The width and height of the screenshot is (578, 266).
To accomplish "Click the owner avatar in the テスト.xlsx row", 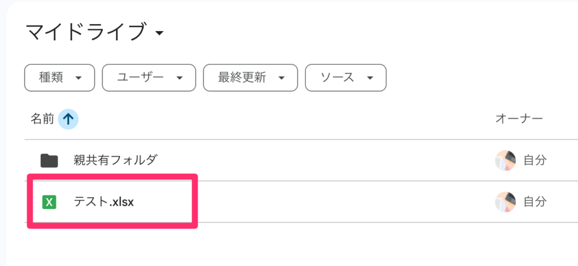I will coord(505,201).
